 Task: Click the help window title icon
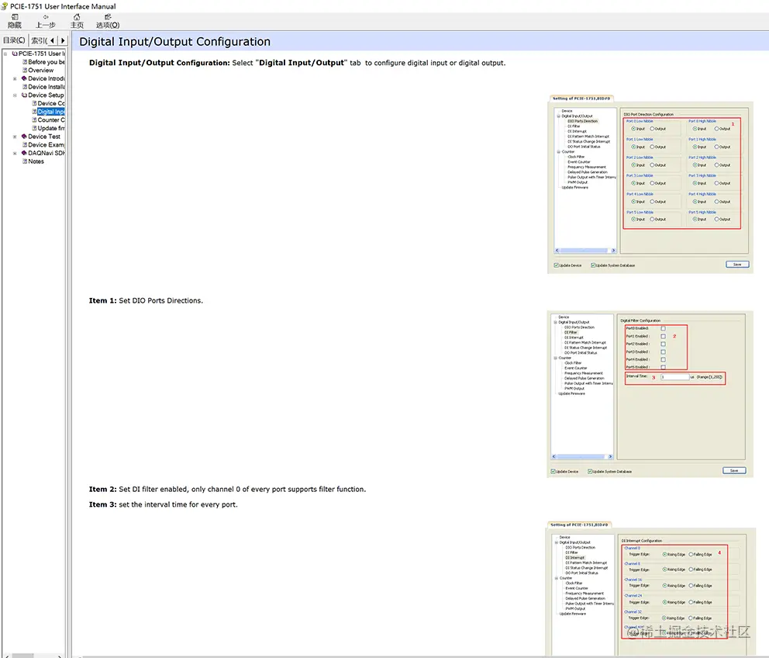click(5, 6)
